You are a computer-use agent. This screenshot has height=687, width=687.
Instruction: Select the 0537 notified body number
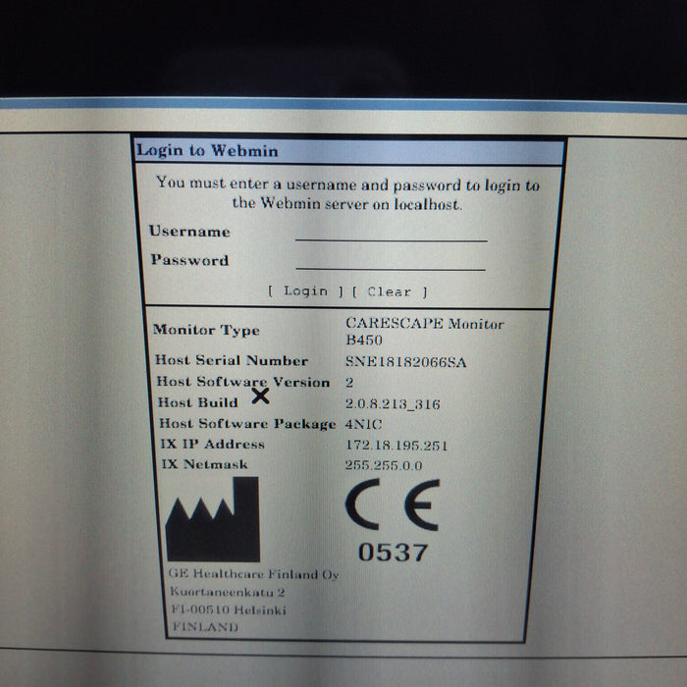tap(392, 553)
